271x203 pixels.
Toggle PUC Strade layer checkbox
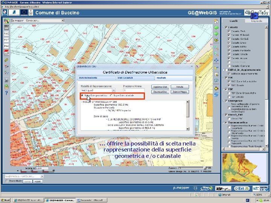pos(229,85)
